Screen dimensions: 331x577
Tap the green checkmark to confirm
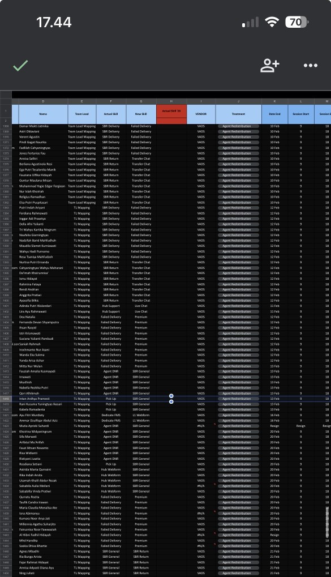coord(20,66)
